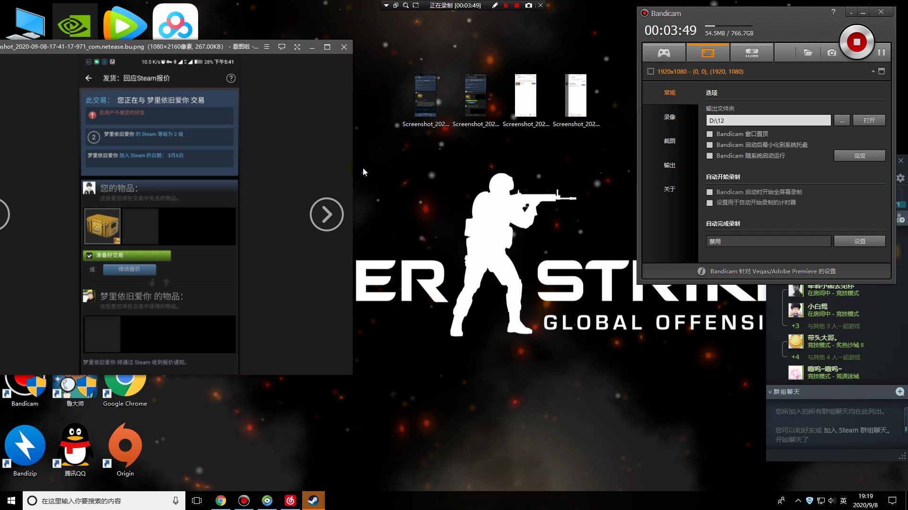The height and width of the screenshot is (510, 908).
Task: Click plus icon next to 群组聊天
Action: point(900,391)
